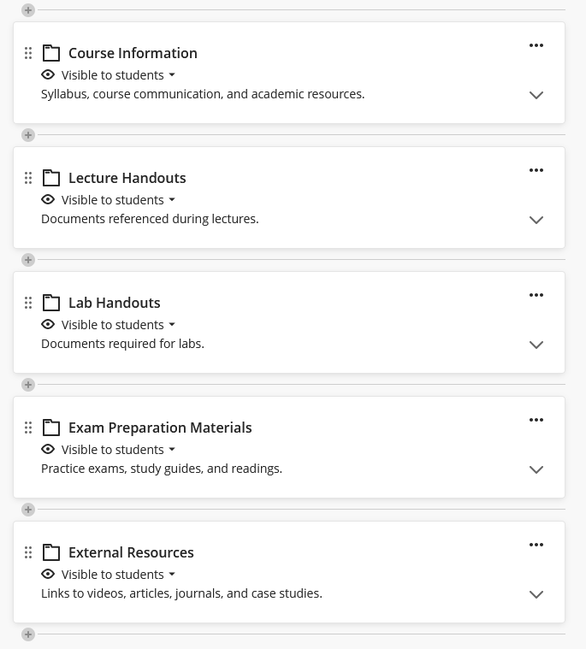Open the Course Information three-dot menu
The image size is (586, 649).
[536, 45]
